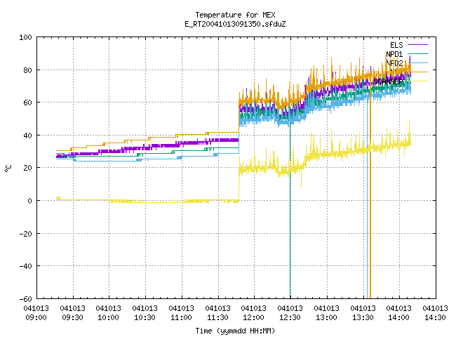Click the "10:30" x-axis time label
449x337 pixels.
click(145, 317)
